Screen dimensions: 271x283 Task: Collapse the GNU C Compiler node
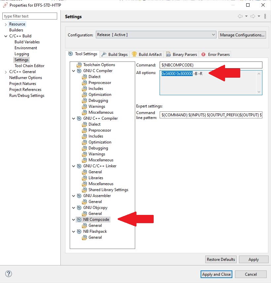point(73,71)
